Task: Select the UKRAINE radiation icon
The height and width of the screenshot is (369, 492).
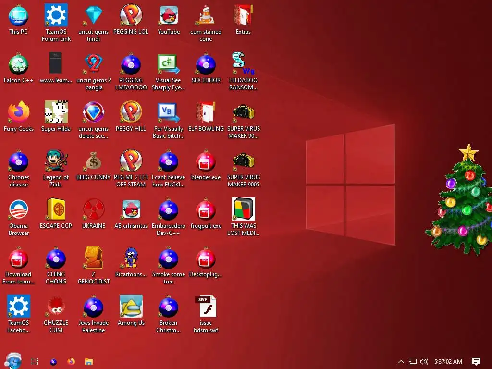Action: (94, 214)
